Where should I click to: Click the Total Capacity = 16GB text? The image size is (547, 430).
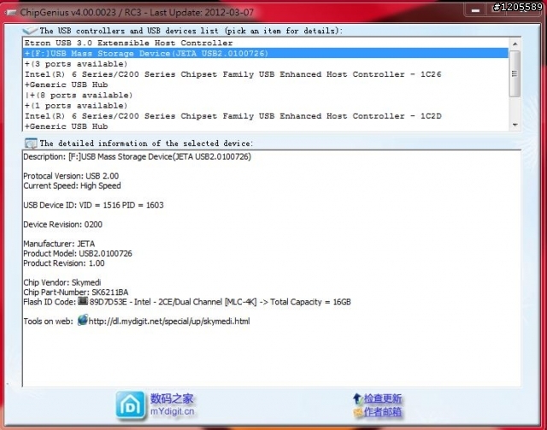point(310,302)
